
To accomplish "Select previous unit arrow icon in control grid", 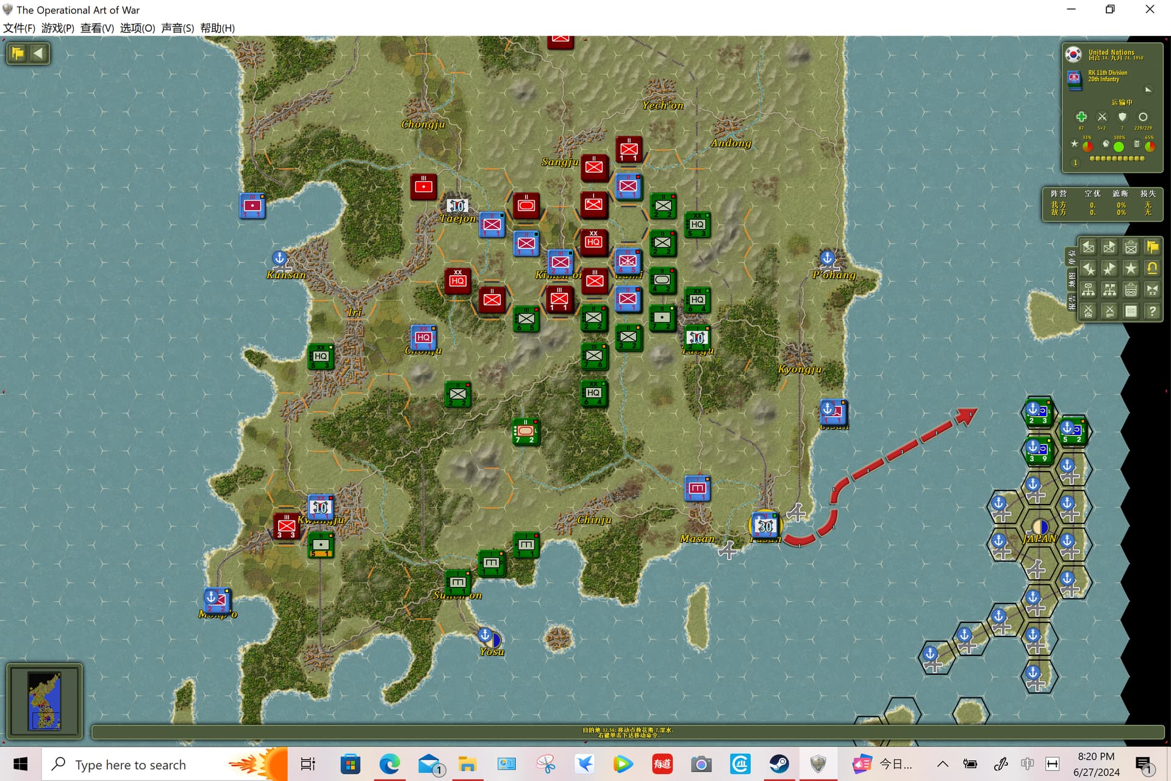I will (x=1089, y=247).
